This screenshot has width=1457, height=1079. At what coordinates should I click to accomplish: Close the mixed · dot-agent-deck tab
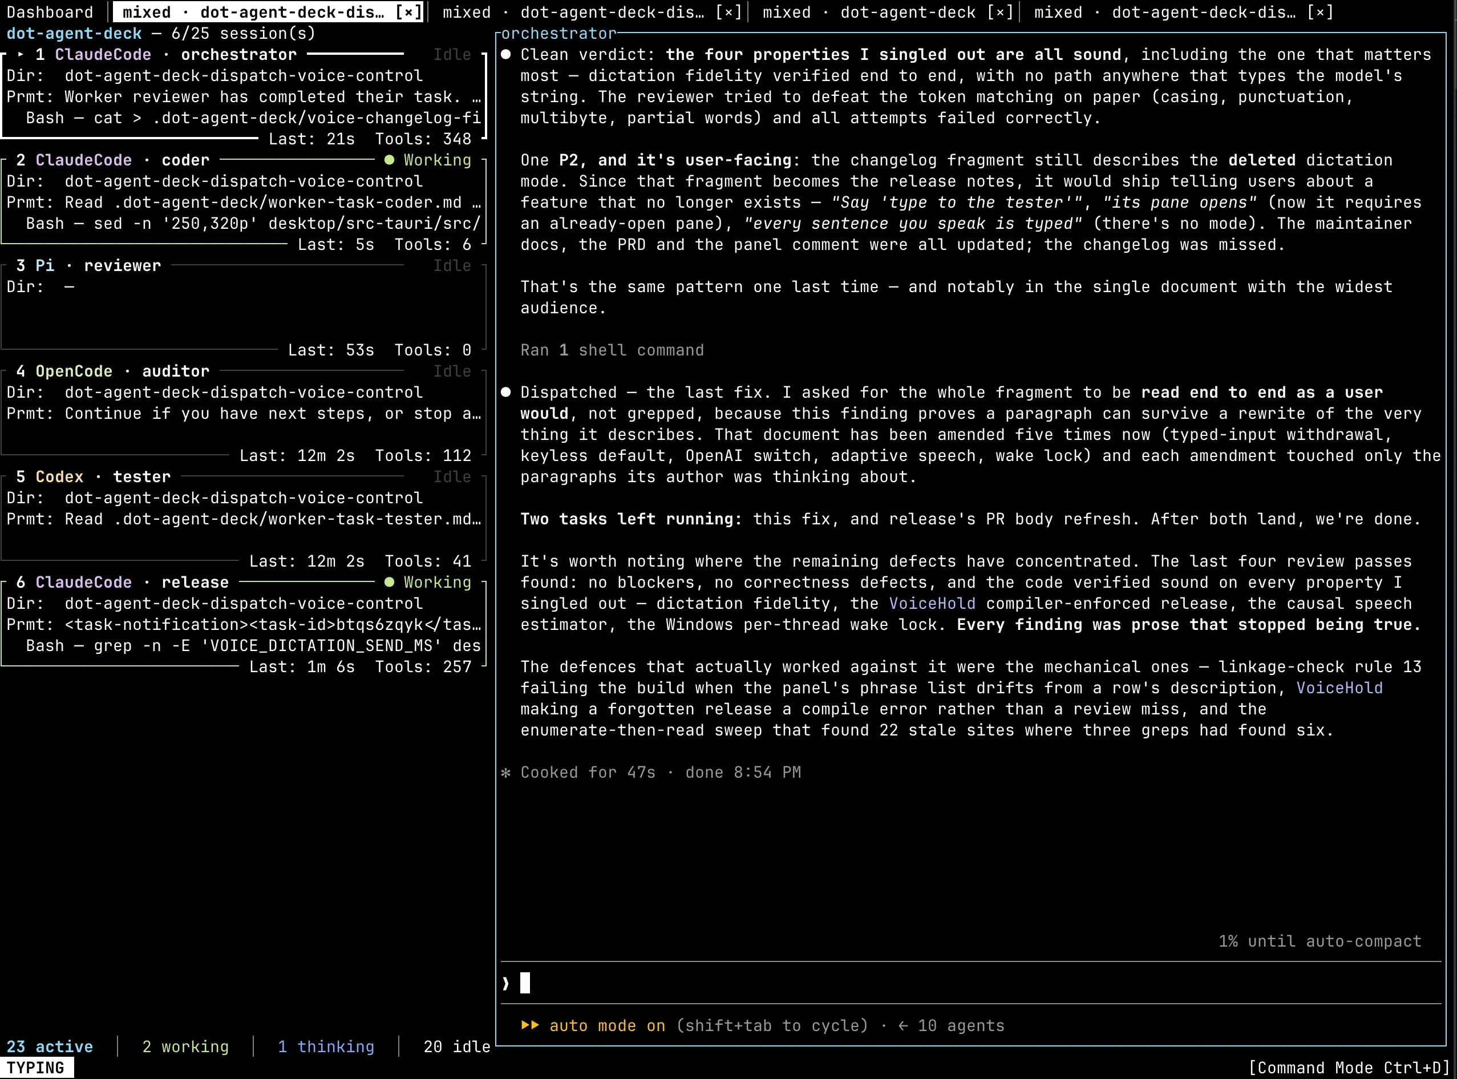[1000, 12]
